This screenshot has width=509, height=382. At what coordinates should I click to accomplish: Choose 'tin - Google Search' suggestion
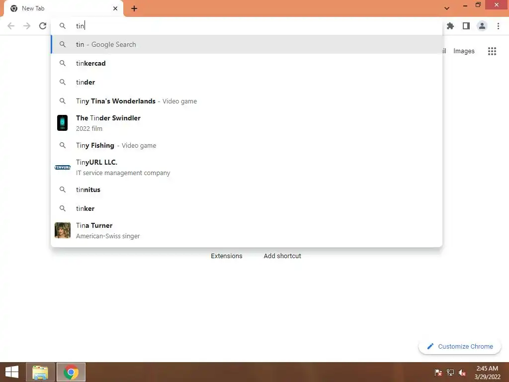247,44
